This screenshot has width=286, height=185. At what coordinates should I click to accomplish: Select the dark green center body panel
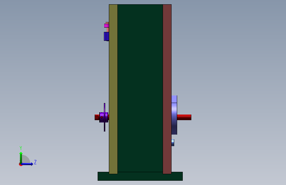tap(140, 88)
